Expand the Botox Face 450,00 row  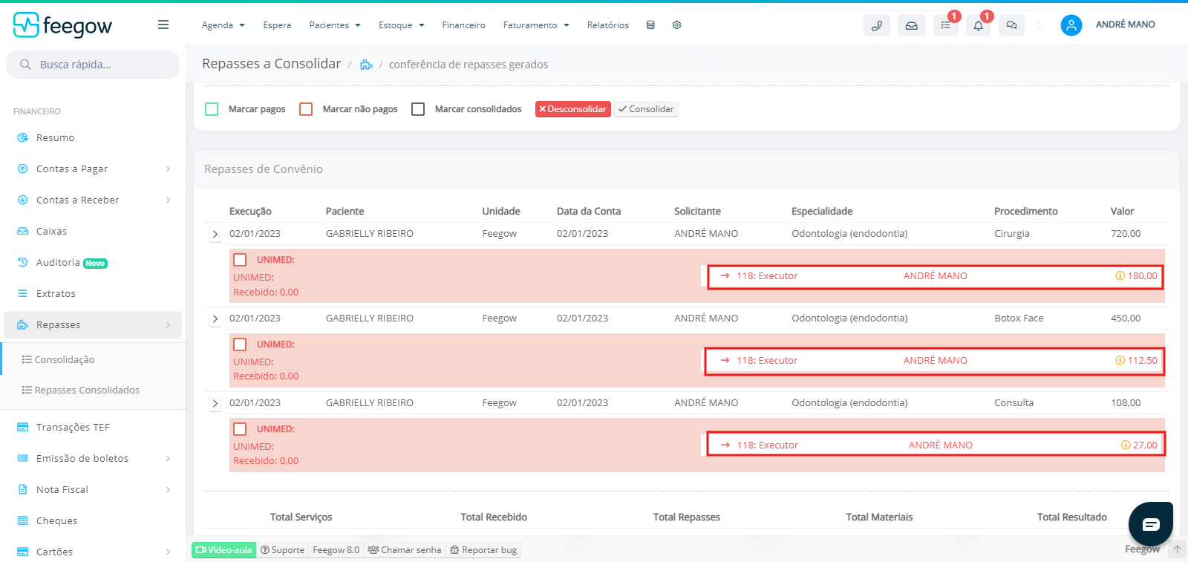(215, 318)
